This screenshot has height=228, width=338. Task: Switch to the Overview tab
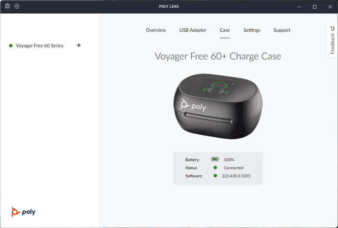156,30
